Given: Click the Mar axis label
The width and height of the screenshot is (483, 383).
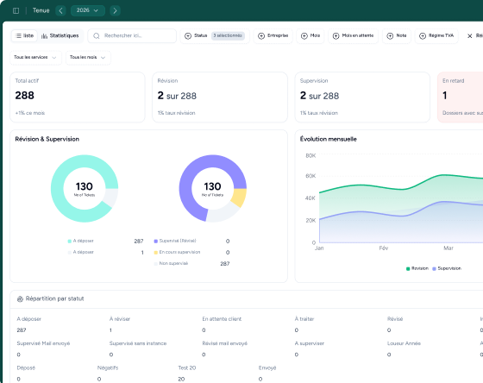Looking at the screenshot, I should click(448, 248).
